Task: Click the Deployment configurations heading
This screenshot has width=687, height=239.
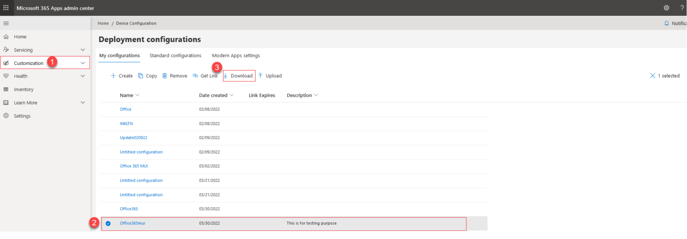Action: pos(150,39)
